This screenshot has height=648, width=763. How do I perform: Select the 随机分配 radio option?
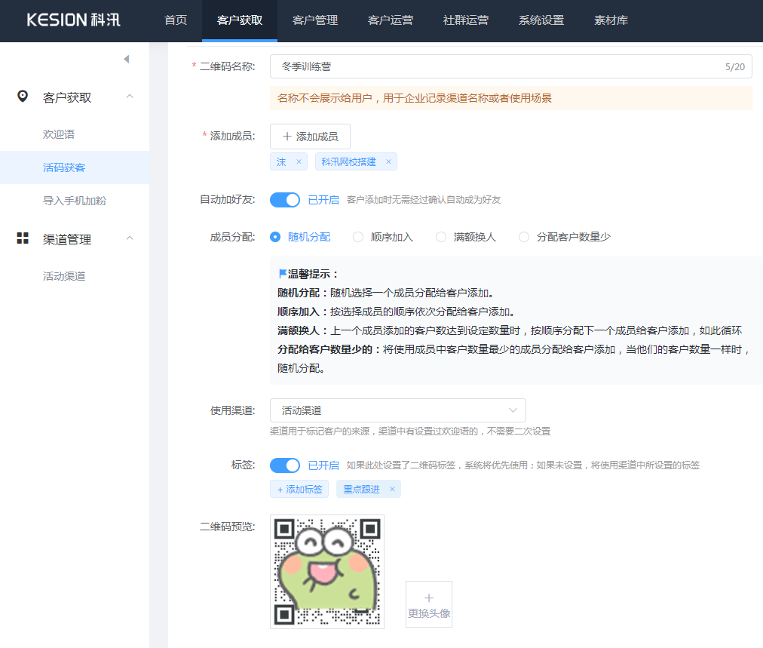pyautogui.click(x=275, y=237)
